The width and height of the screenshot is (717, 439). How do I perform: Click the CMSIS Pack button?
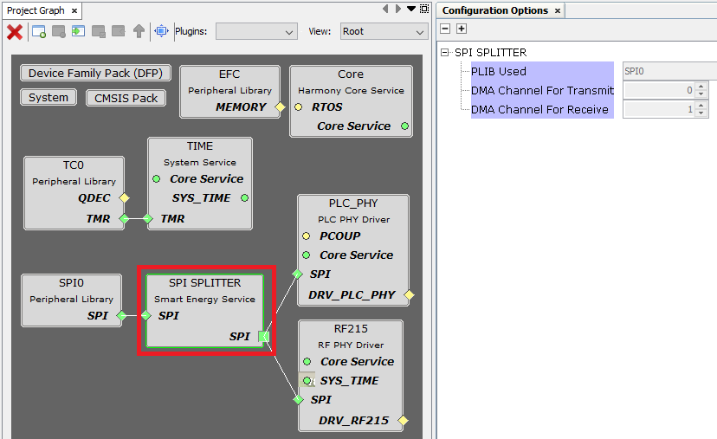coord(126,98)
